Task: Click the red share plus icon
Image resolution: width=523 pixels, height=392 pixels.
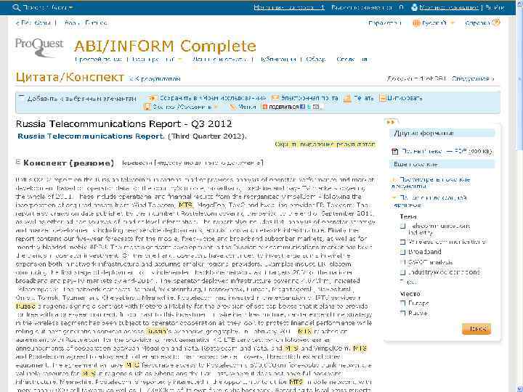Action: (264, 107)
